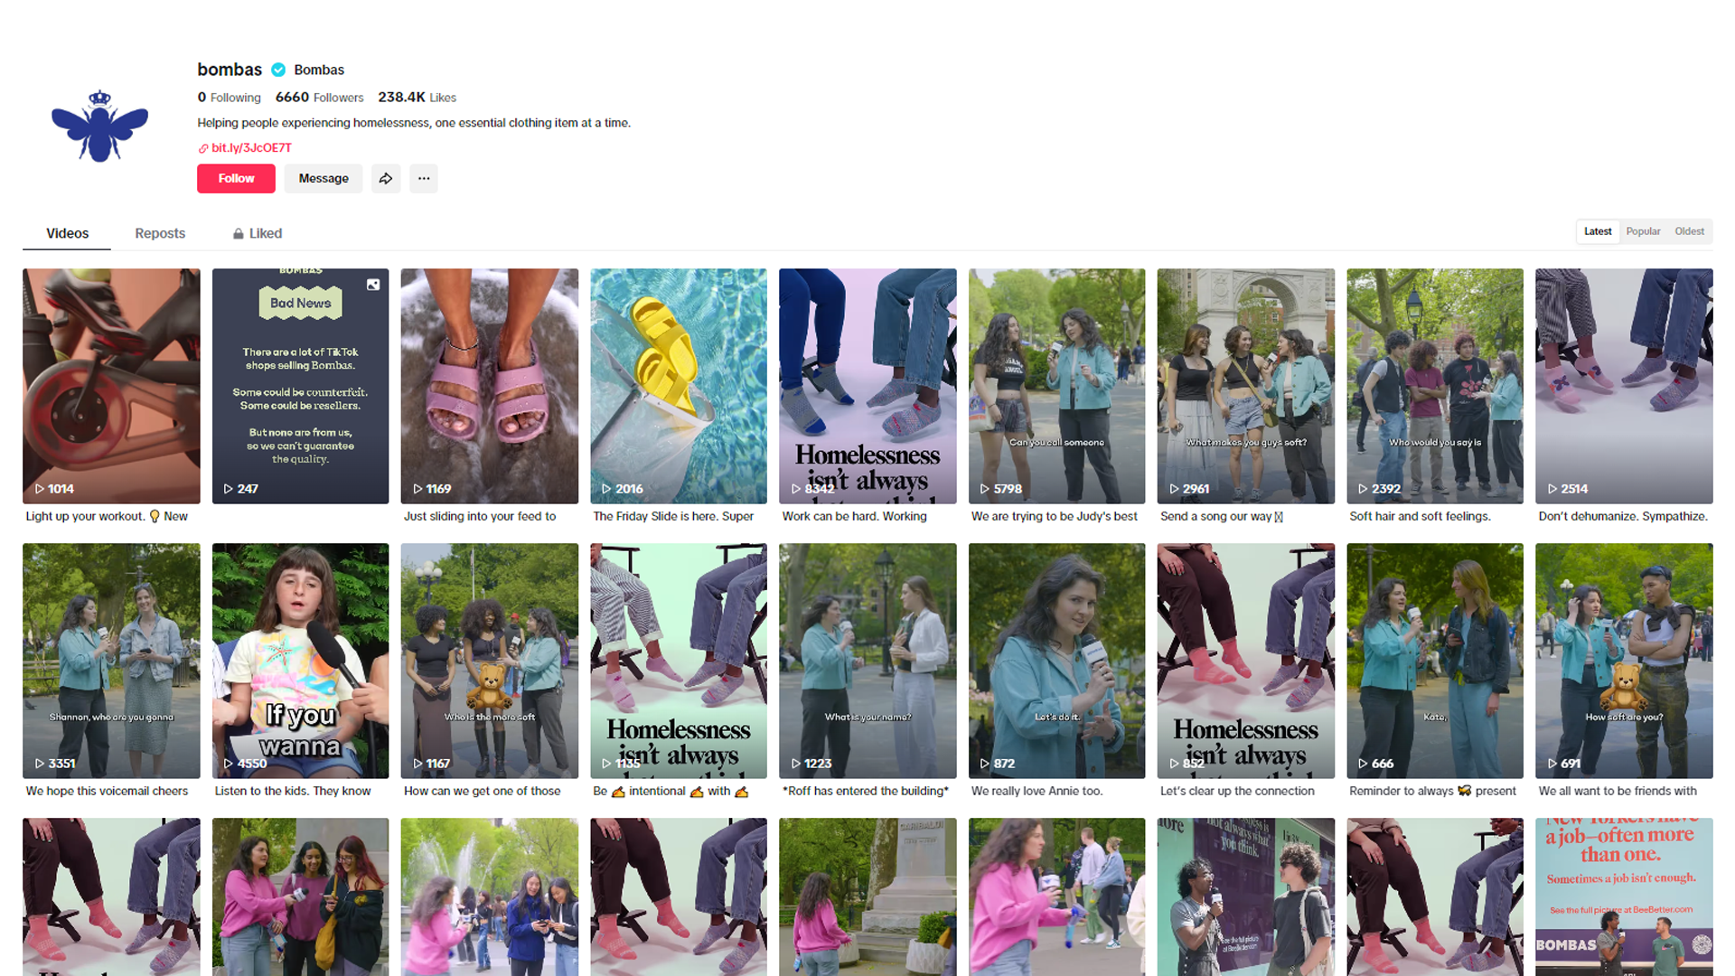Open the share profile arrow icon
This screenshot has width=1735, height=976.
coord(386,178)
